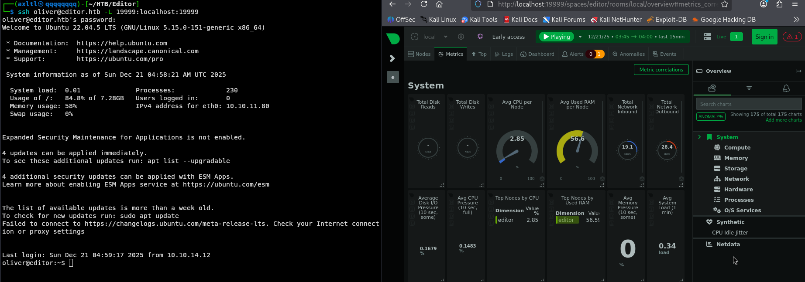Bookmark this page with the star icon

[725, 4]
